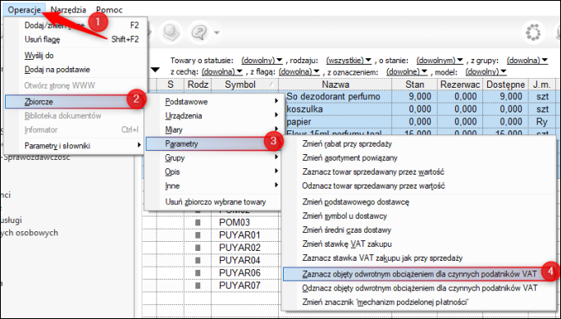Expand the Miary submenu

(x=213, y=130)
